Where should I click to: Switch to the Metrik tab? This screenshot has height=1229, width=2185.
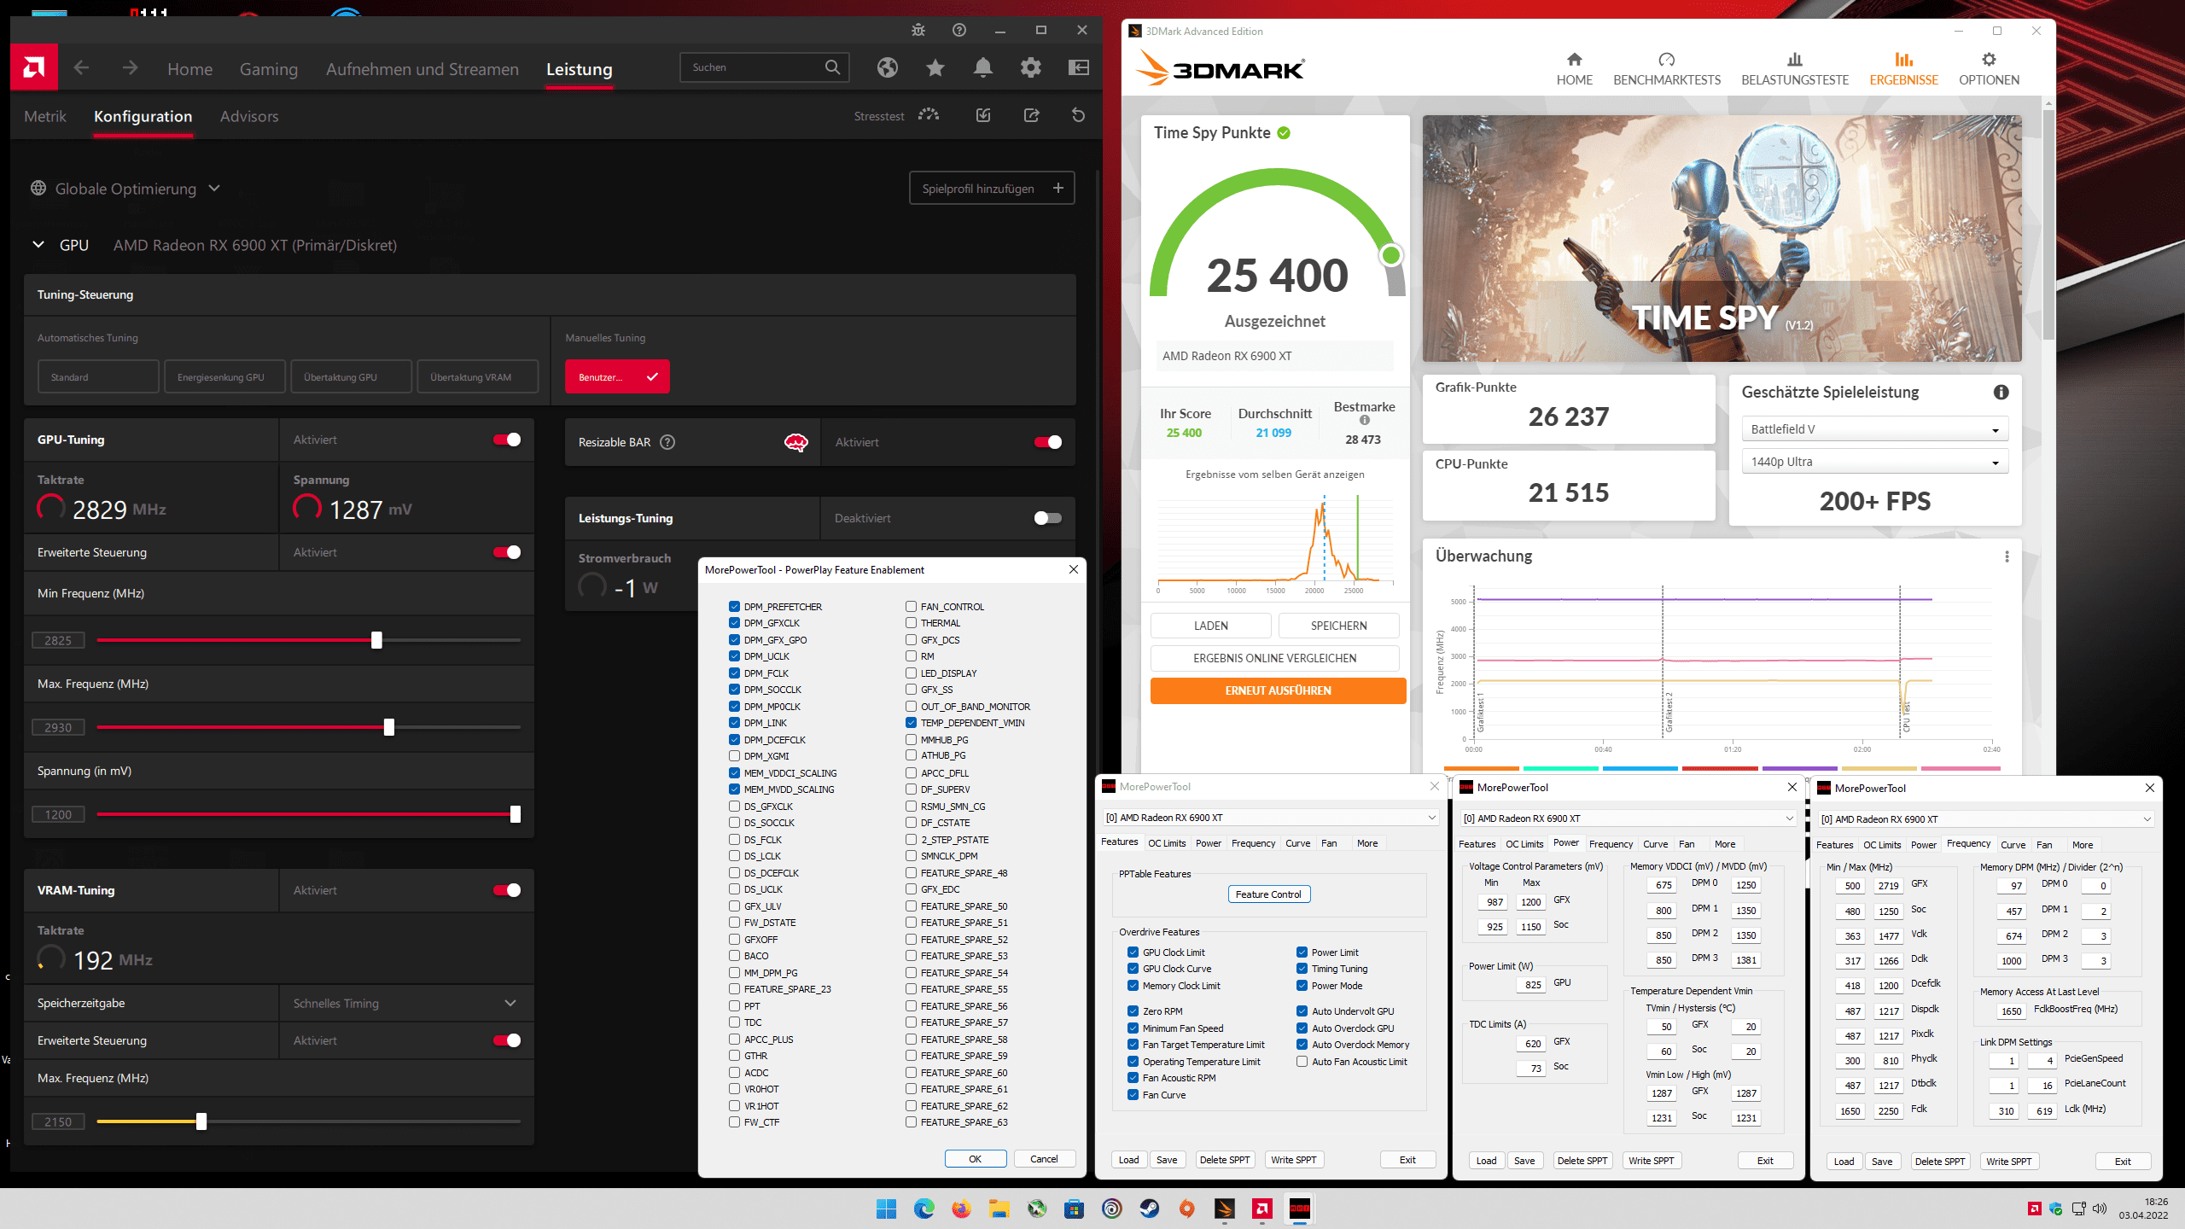45,116
